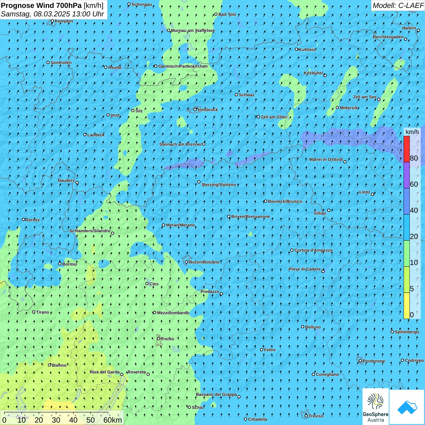Click the 'Belluno' label
The width and height of the screenshot is (425, 425).
tap(313, 327)
